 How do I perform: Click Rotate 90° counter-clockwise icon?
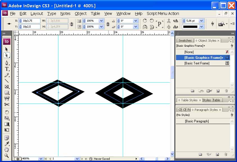pos(152,21)
